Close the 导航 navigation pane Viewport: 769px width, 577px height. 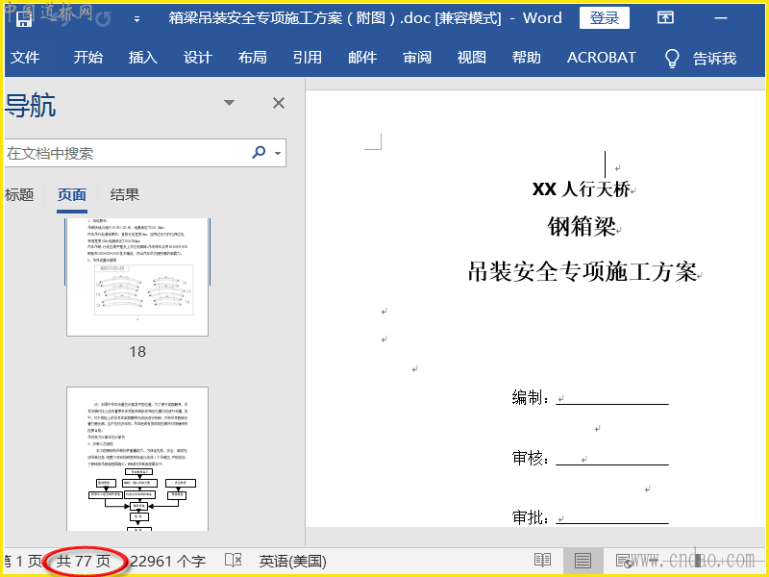tap(279, 103)
